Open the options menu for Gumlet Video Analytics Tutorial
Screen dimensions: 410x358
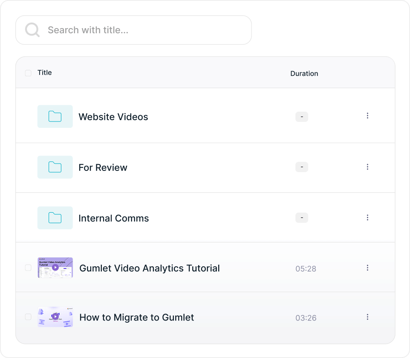coord(367,268)
